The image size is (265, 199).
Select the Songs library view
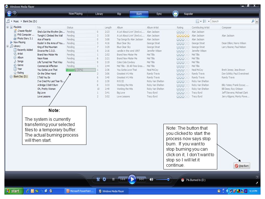(x=20, y=61)
